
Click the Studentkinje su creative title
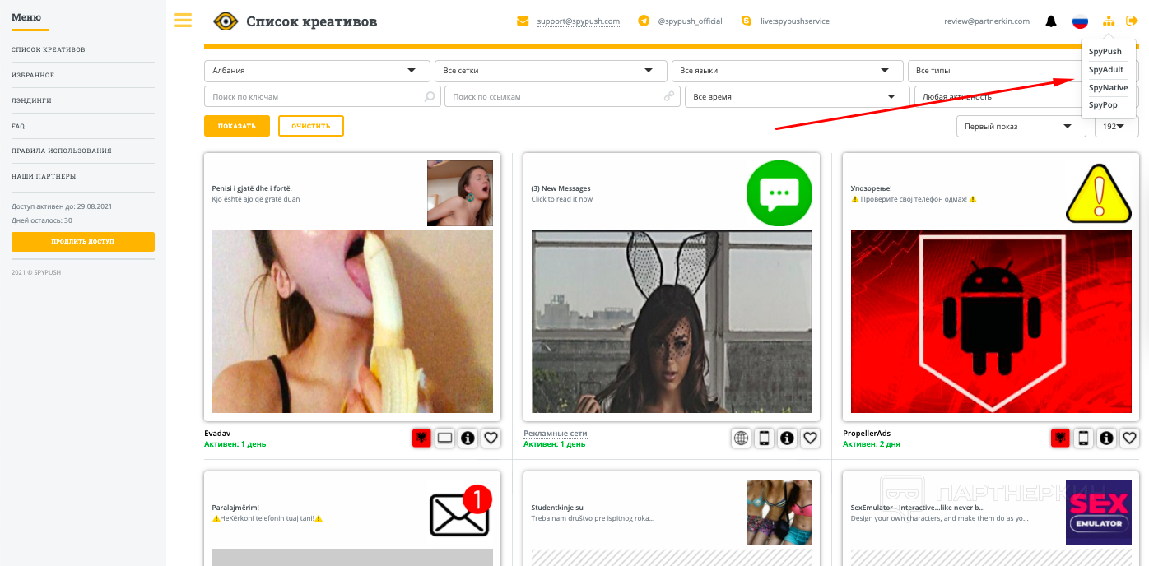(x=557, y=508)
